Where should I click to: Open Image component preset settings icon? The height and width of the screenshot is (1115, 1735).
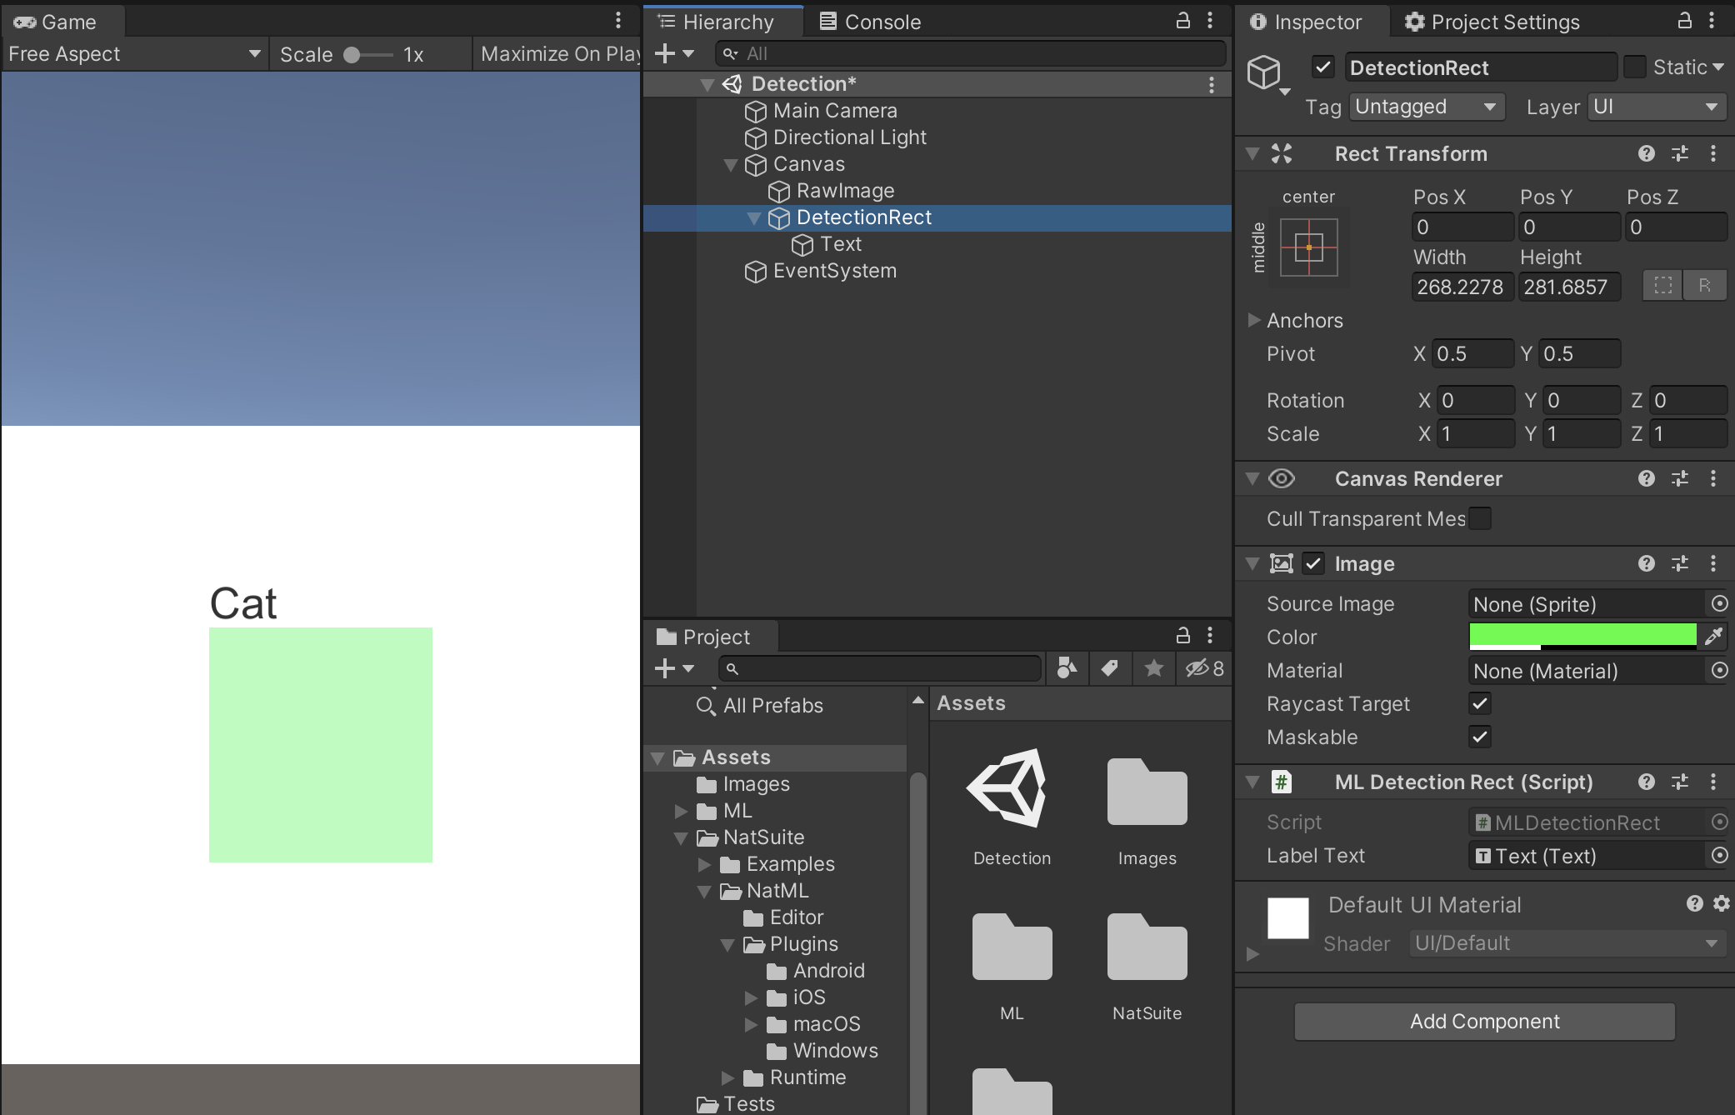coord(1680,564)
